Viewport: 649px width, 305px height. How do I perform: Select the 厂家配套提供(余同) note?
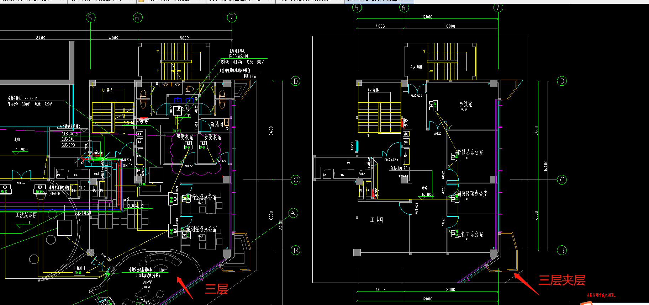[x=148, y=275]
